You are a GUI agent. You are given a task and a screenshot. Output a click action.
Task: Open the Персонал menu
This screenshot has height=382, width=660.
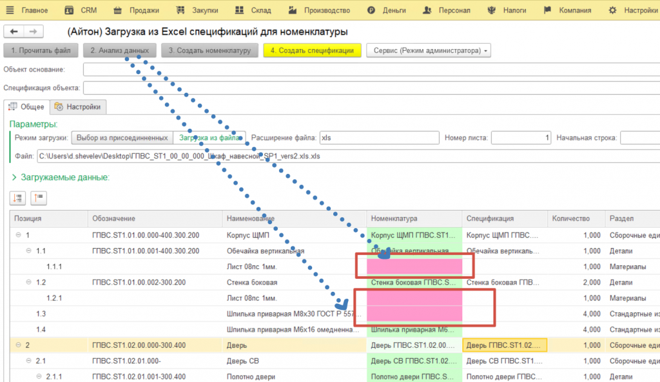[x=447, y=10]
